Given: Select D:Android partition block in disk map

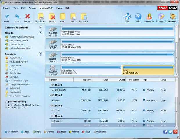Looking at the screenshot, I should (91, 70).
